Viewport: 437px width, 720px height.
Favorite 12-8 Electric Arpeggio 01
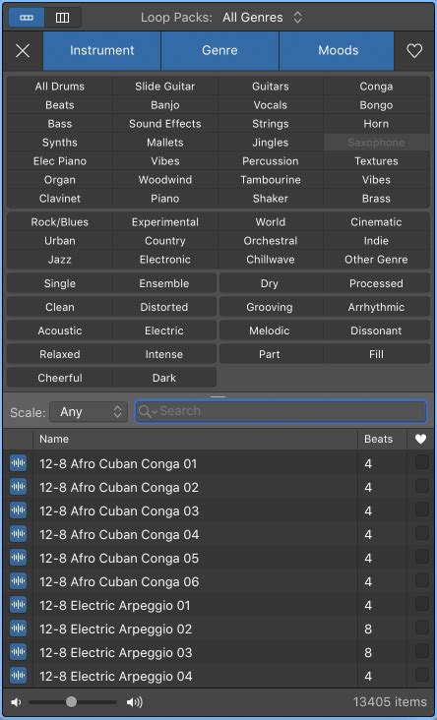422,604
